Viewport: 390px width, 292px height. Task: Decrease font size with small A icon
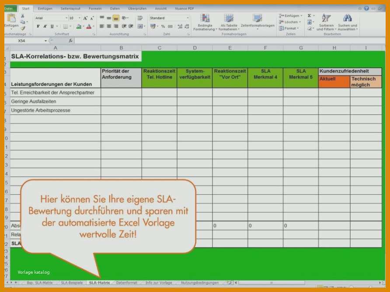[92, 18]
